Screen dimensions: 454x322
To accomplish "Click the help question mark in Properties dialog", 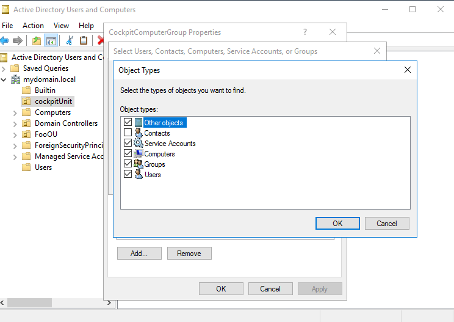I will pyautogui.click(x=305, y=32).
